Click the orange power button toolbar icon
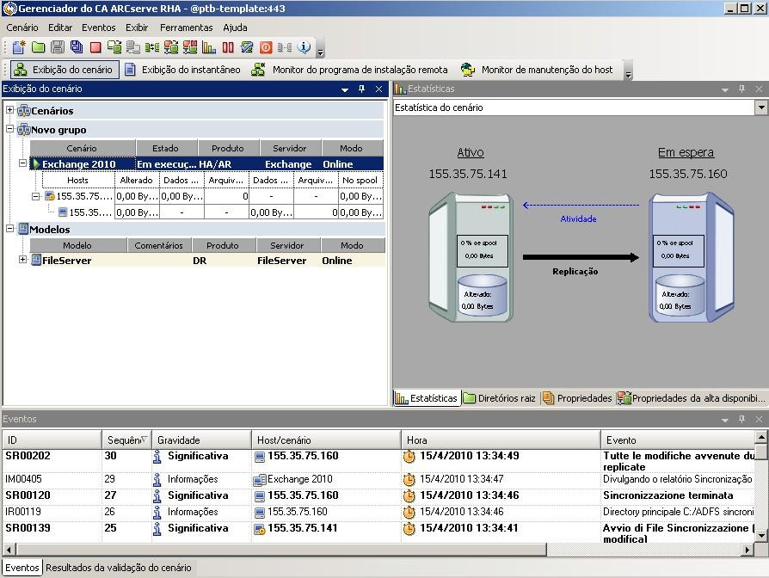Screen dimensions: 769x578 [x=266, y=47]
